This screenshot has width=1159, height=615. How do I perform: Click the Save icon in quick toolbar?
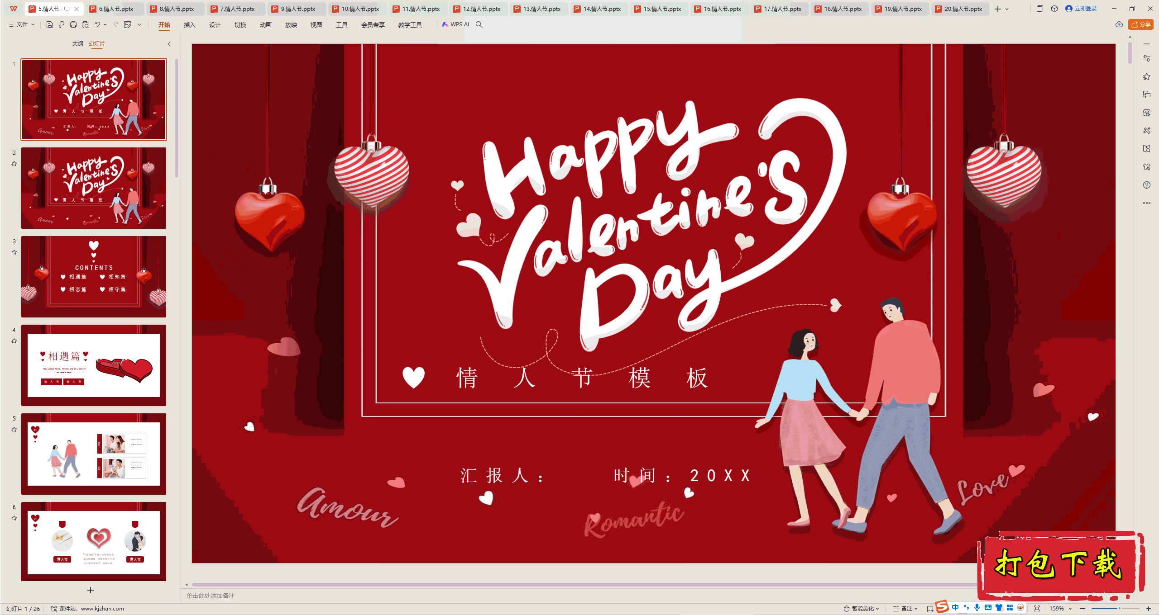50,24
